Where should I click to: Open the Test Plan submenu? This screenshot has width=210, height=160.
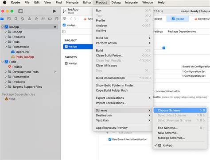click(123, 120)
